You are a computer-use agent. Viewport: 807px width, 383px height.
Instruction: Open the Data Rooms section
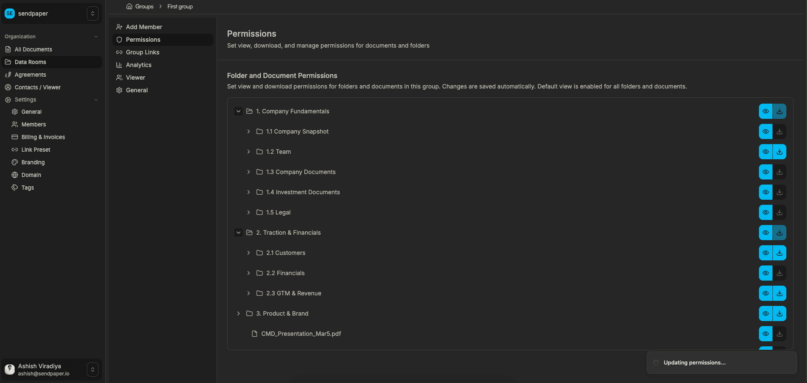pos(30,62)
